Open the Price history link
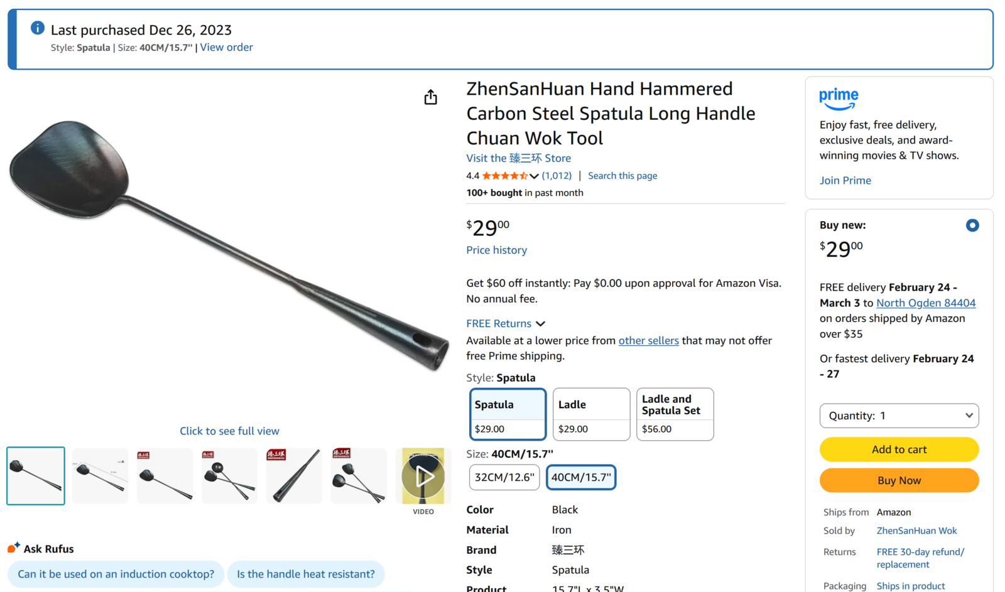Viewport: 1005px width, 592px height. [x=496, y=250]
